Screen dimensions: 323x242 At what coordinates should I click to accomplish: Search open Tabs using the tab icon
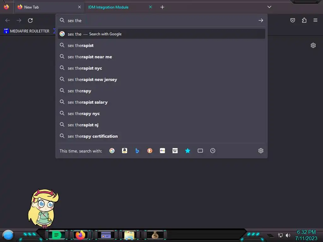point(200,151)
